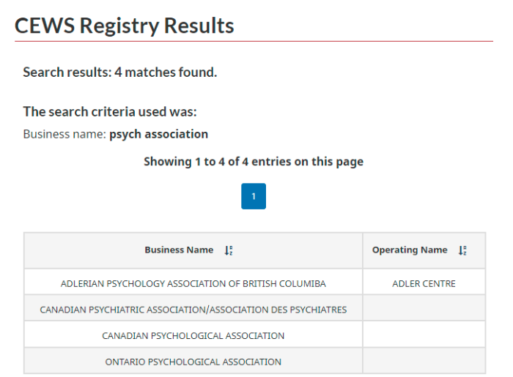Go to page 1 of results
Image resolution: width=513 pixels, height=377 pixels.
(x=254, y=196)
